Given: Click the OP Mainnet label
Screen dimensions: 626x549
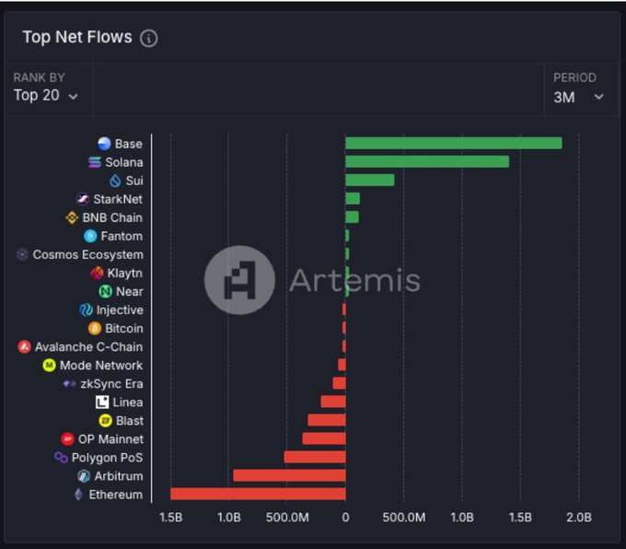Looking at the screenshot, I should 110,439.
